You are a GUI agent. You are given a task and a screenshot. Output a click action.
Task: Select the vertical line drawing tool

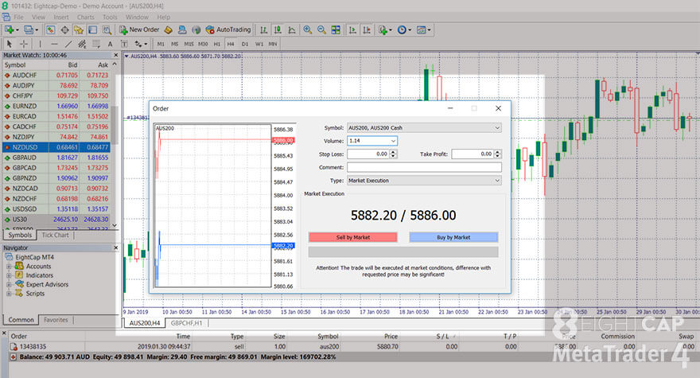(x=41, y=44)
